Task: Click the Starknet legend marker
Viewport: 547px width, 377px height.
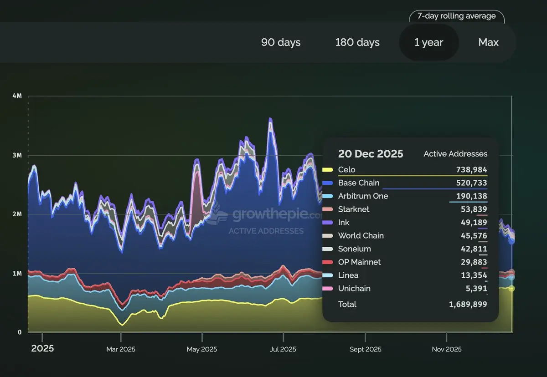Action: coord(327,209)
